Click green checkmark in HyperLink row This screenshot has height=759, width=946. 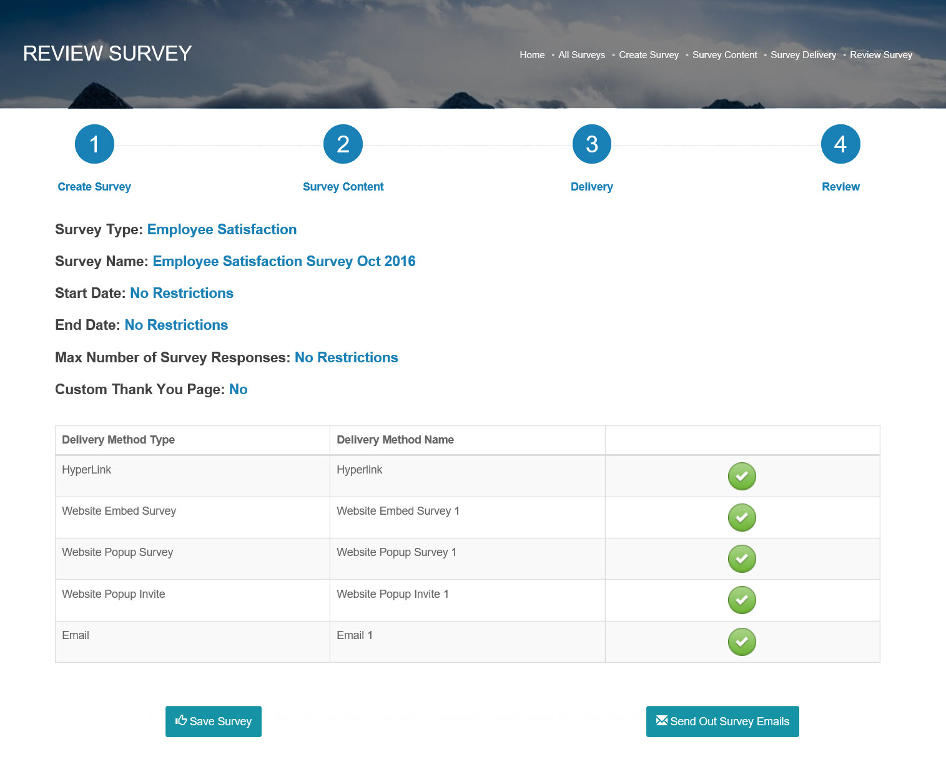[742, 477]
